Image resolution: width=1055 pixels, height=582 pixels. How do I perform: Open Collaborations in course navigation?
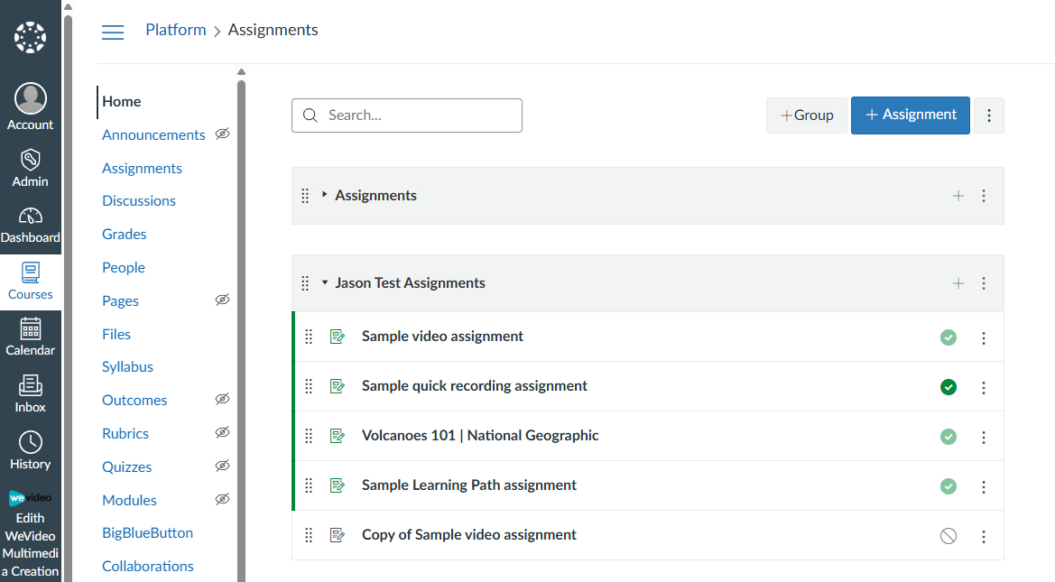[148, 567]
